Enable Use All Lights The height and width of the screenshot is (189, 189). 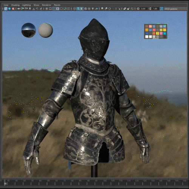pyautogui.click(x=93, y=9)
